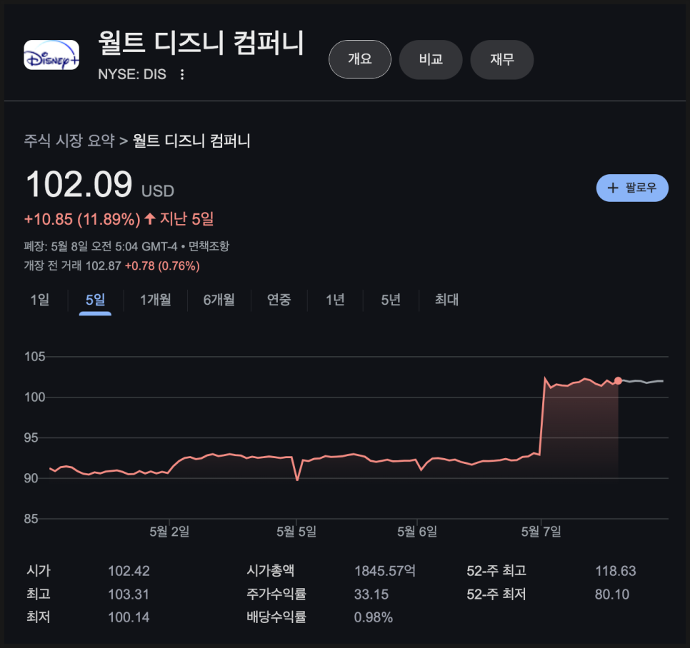Switch chart to 1개월 range
The image size is (690, 648).
(155, 300)
